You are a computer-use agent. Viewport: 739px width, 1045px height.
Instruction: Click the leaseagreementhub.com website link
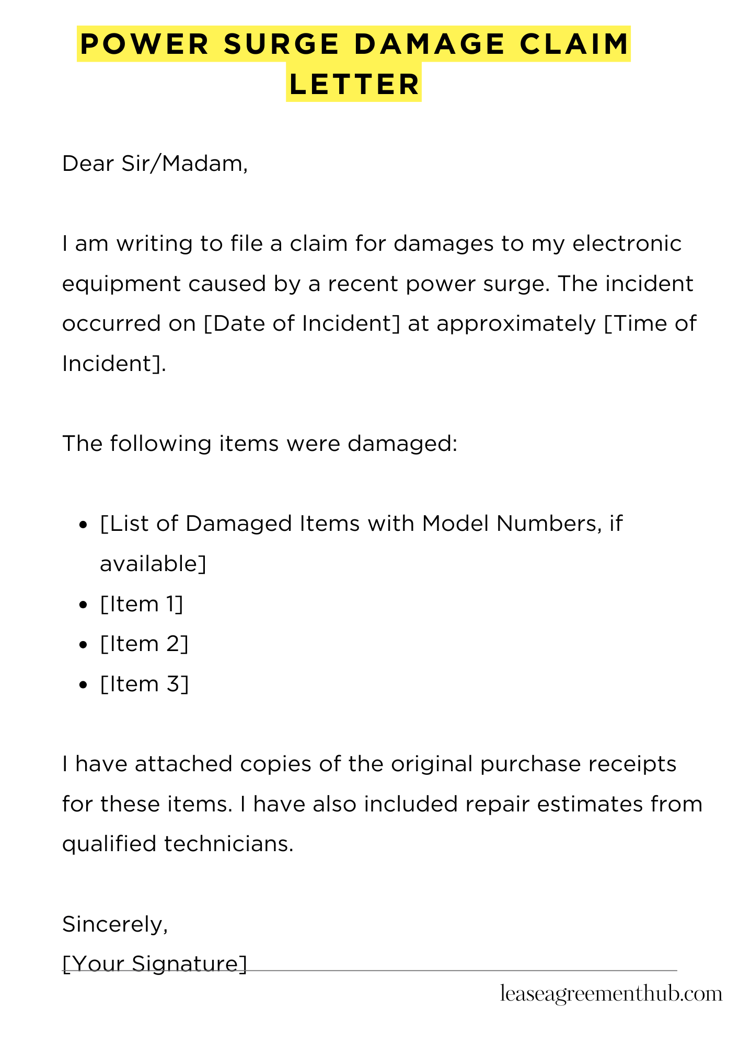611,993
